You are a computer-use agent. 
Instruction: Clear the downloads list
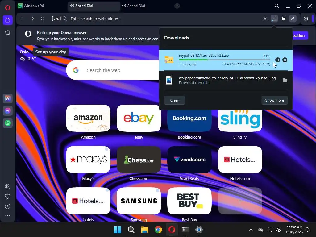click(174, 100)
